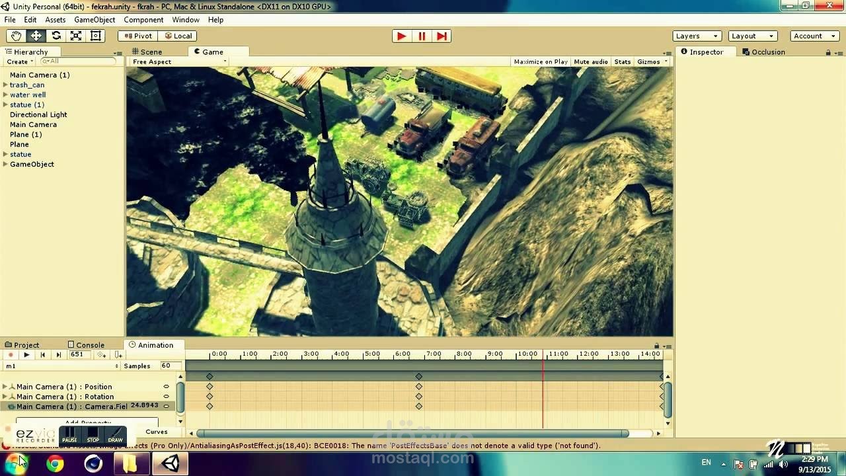846x476 pixels.
Task: Open Hierarchy panel options menu icon
Action: click(x=117, y=52)
